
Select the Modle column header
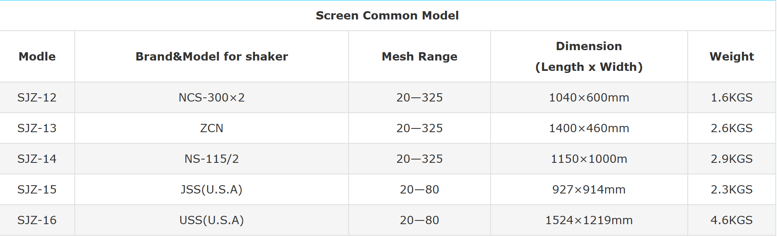(37, 56)
